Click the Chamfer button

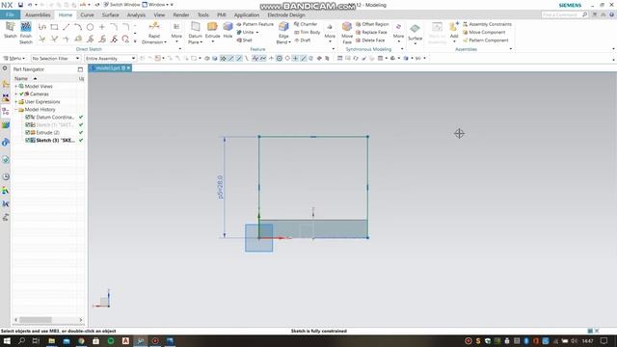pos(306,24)
